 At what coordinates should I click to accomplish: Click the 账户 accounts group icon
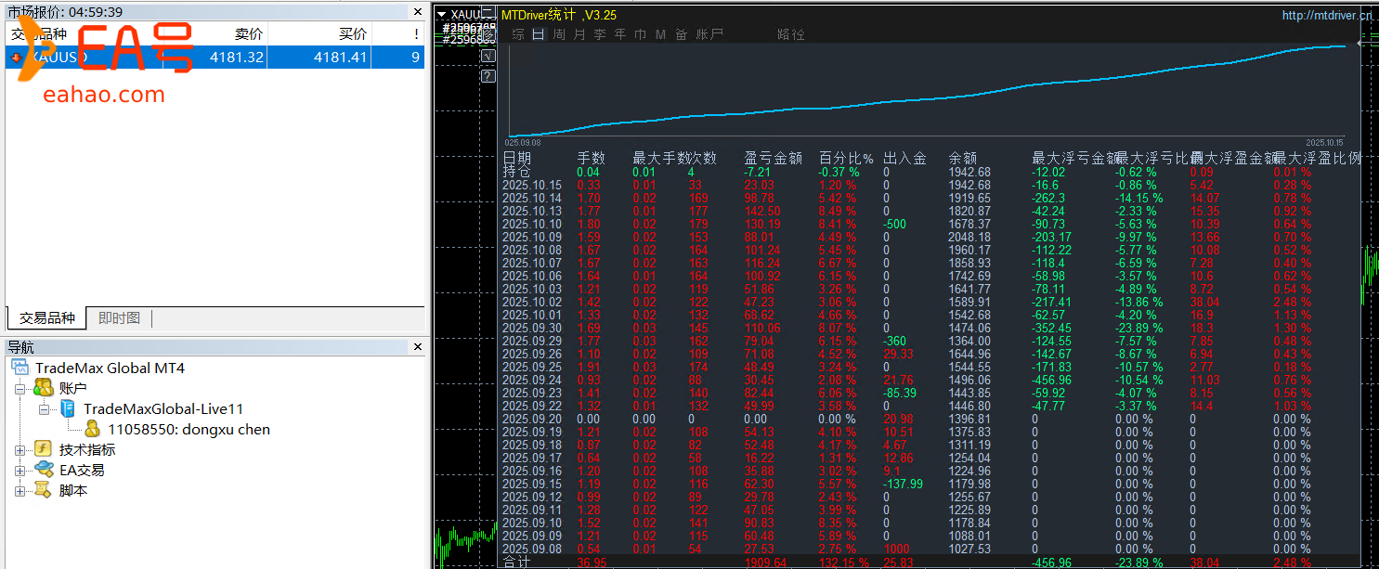coord(43,388)
